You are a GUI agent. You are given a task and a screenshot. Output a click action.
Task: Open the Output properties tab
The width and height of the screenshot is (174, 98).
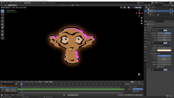[x=145, y=30]
